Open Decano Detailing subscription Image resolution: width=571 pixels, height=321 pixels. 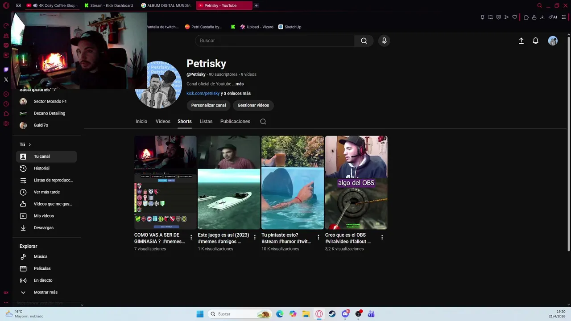pyautogui.click(x=46, y=113)
